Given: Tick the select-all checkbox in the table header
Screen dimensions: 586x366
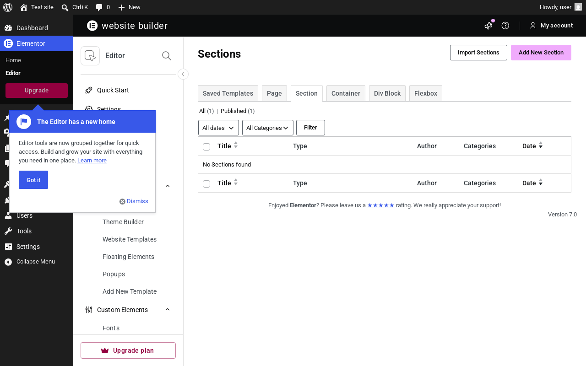Looking at the screenshot, I should tap(206, 147).
